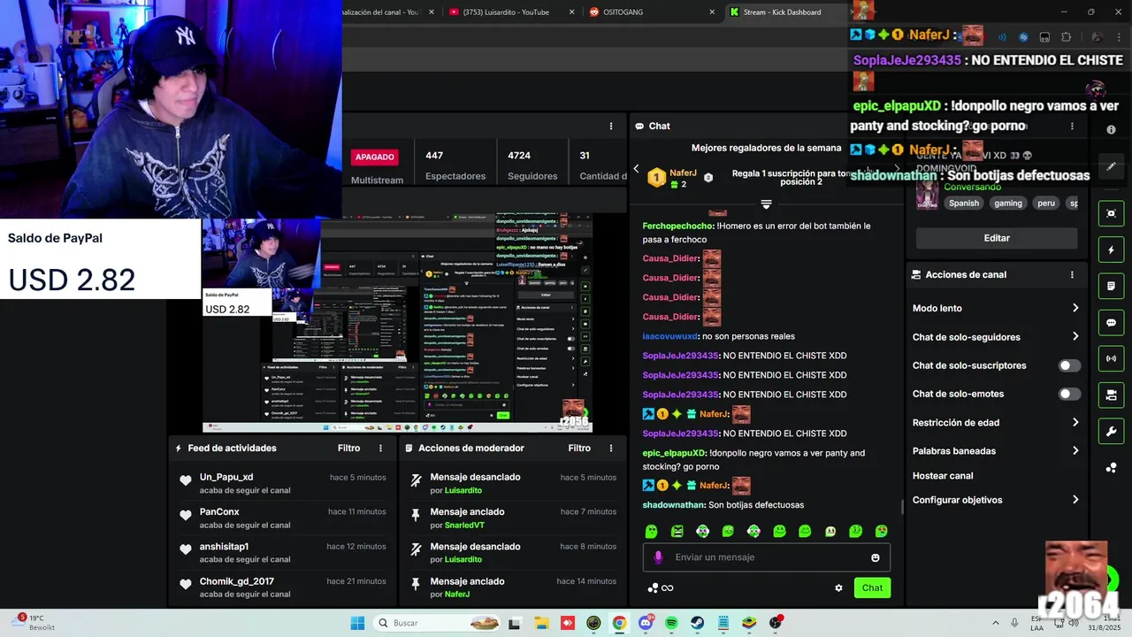Image resolution: width=1132 pixels, height=637 pixels.
Task: Click the note/document icon in right sidebar
Action: 1112,287
